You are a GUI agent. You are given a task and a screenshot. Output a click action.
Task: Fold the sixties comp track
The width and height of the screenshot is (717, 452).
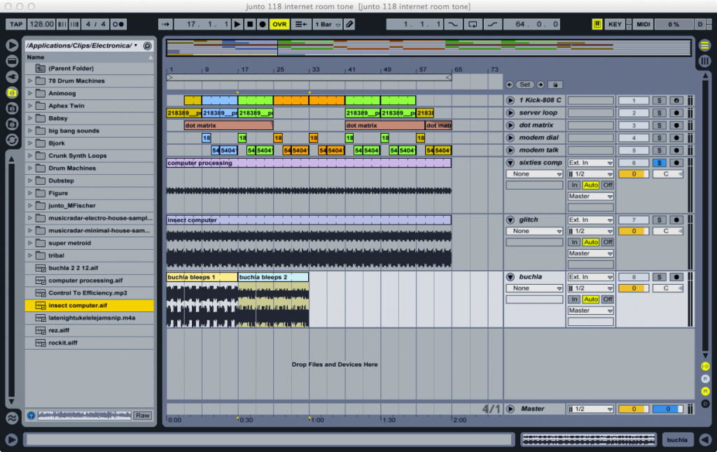point(510,163)
